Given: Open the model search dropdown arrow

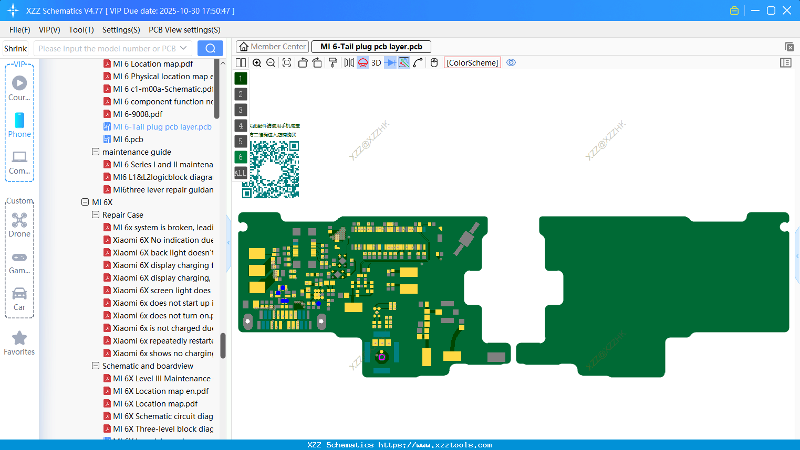Looking at the screenshot, I should pos(184,48).
